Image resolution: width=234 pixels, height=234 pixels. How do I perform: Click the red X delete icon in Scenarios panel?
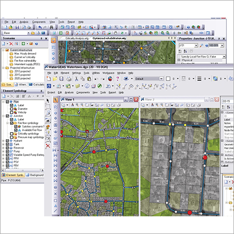pos(11,44)
